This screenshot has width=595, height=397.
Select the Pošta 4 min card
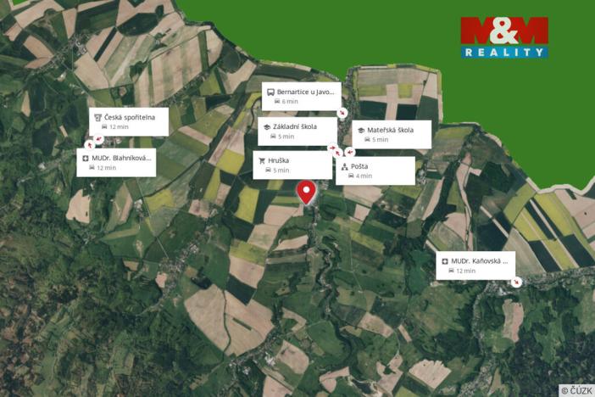(375, 171)
